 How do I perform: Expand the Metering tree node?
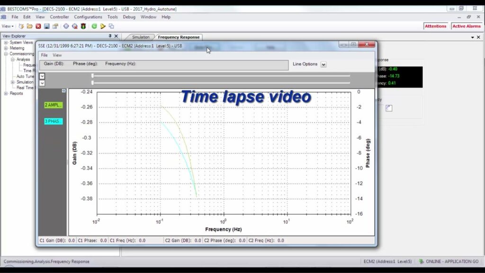pos(6,48)
